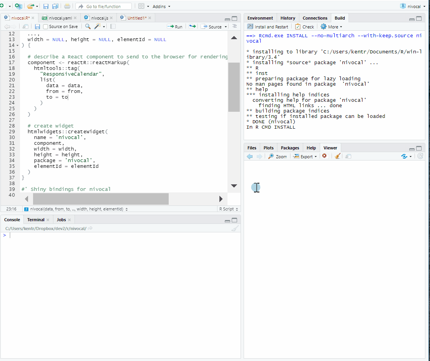
Task: Save nivocal.R from the editor toolbar
Action: coord(38,26)
